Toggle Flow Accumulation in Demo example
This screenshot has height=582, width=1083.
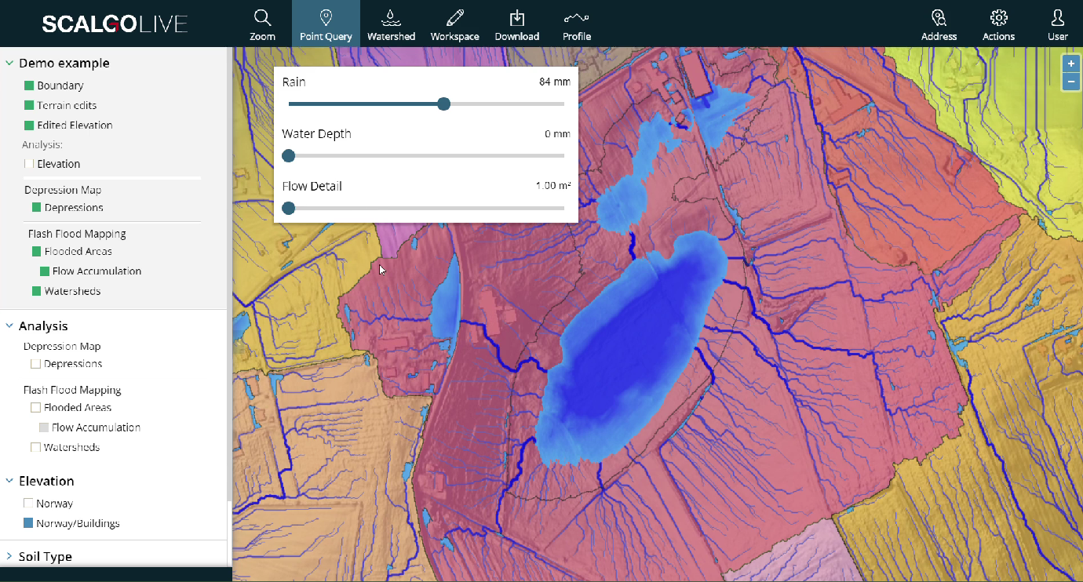pos(45,271)
